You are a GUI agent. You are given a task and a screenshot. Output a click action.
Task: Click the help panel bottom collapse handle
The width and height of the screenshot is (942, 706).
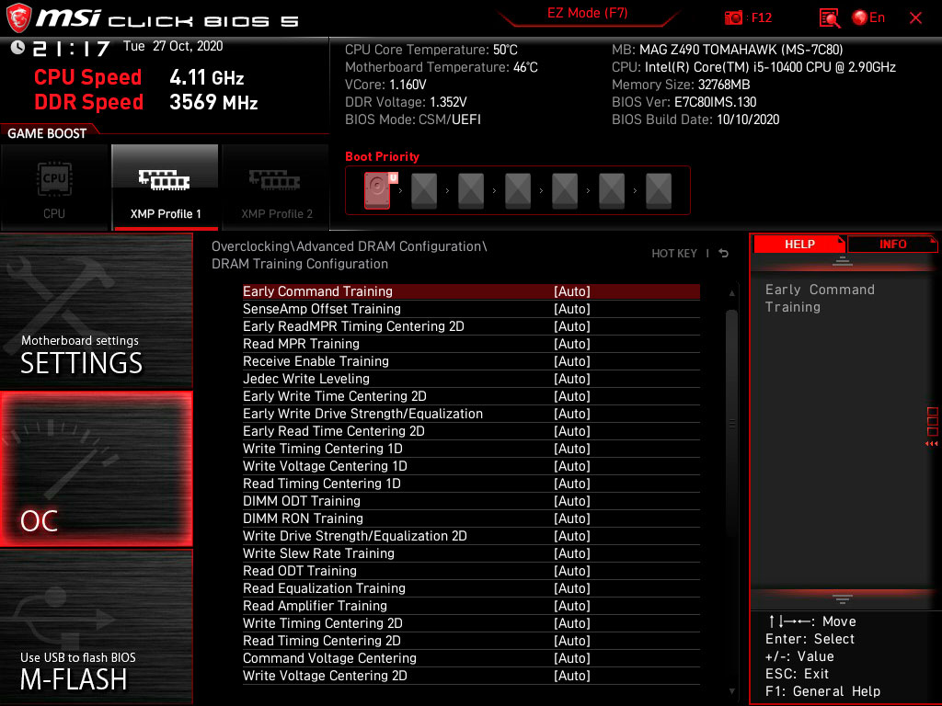pos(843,599)
